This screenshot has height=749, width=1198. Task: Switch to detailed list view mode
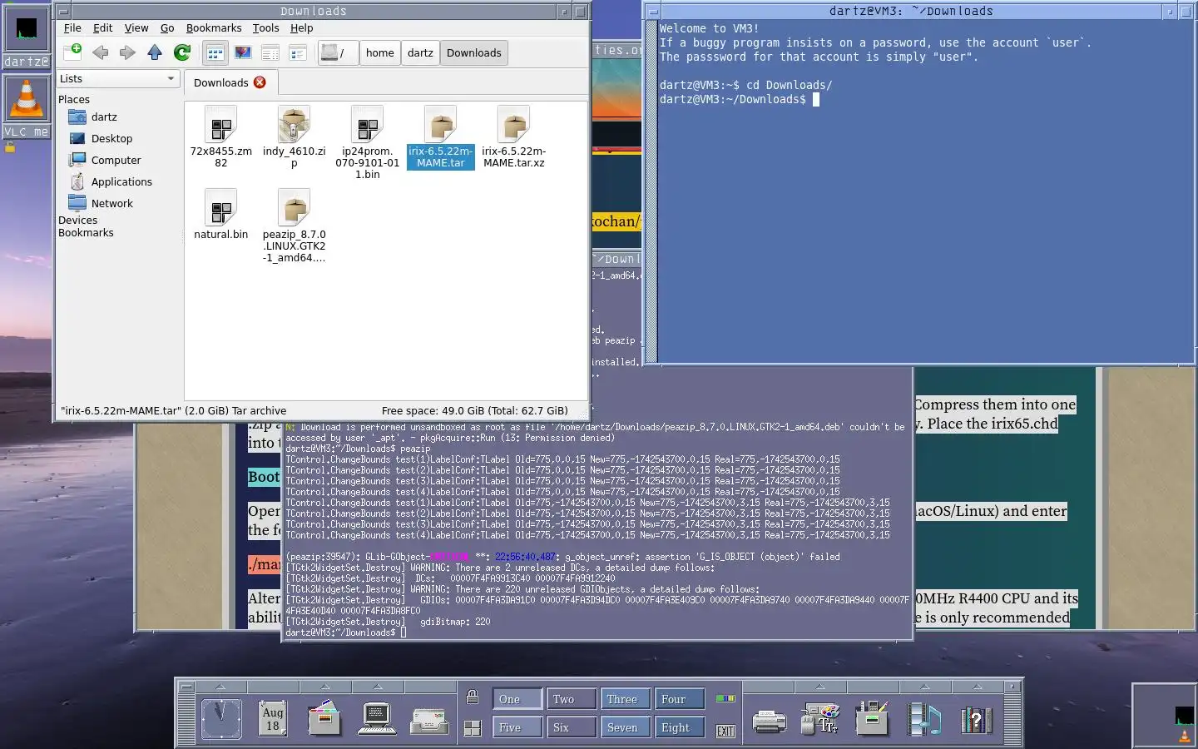(x=298, y=52)
